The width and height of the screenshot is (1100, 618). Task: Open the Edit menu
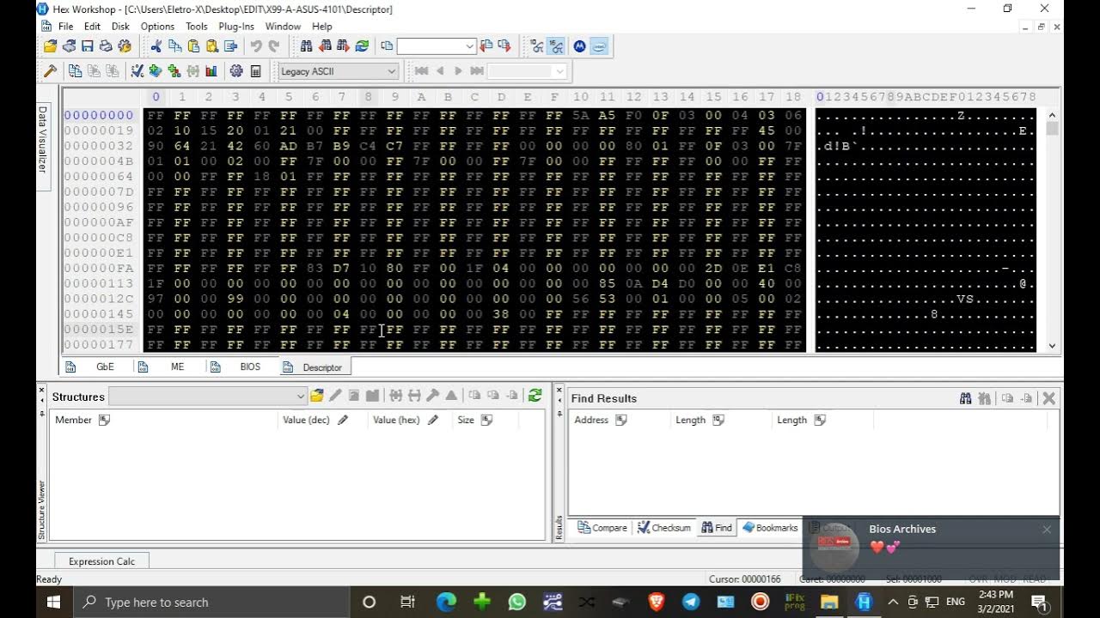(x=92, y=27)
